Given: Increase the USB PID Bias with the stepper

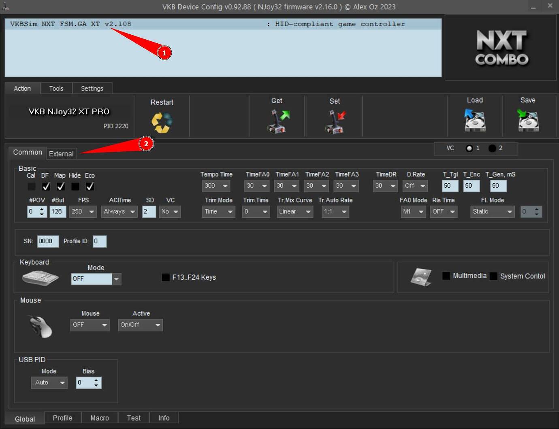Looking at the screenshot, I should (x=96, y=380).
